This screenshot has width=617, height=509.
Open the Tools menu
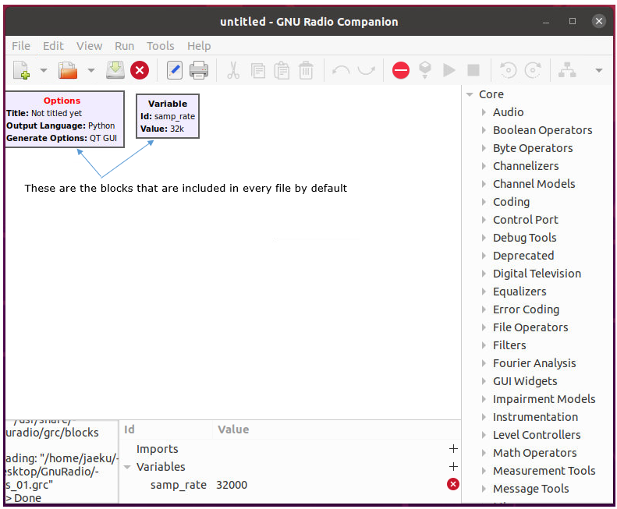pyautogui.click(x=160, y=46)
